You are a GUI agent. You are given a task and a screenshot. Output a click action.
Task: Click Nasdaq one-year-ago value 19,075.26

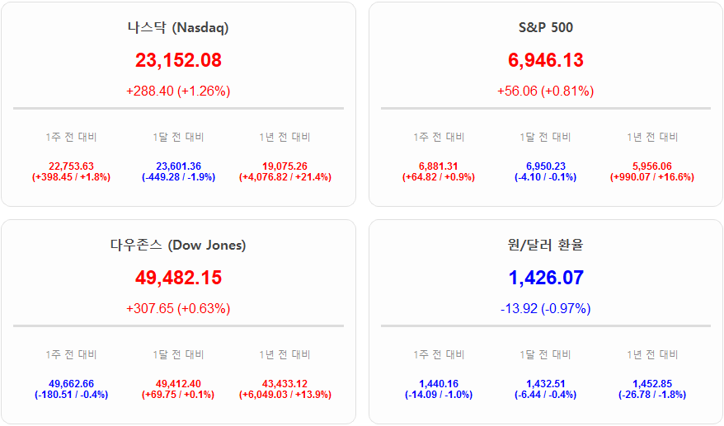click(284, 166)
